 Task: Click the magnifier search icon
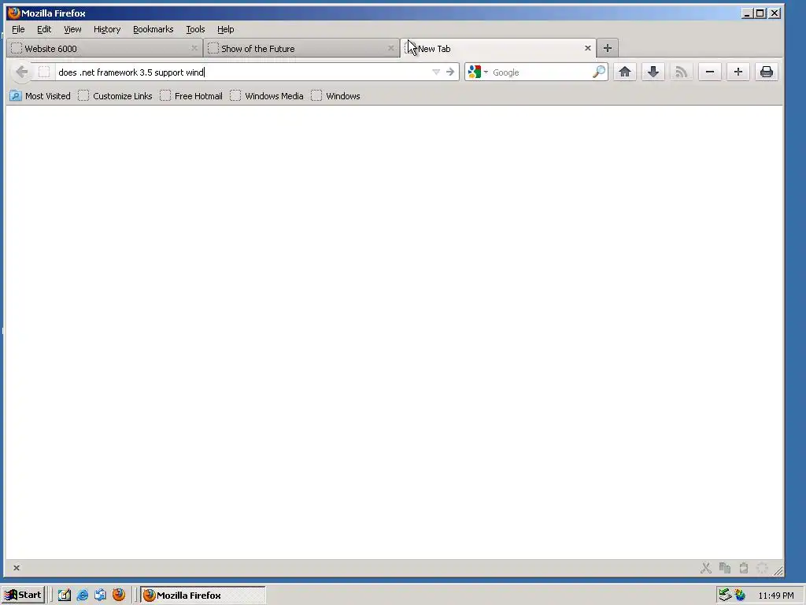pyautogui.click(x=599, y=72)
